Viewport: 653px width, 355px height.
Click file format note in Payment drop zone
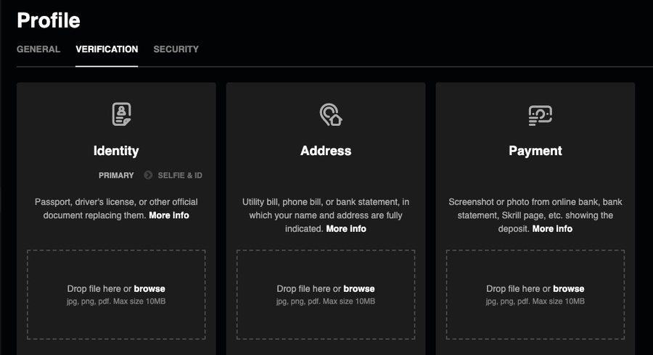tap(535, 301)
